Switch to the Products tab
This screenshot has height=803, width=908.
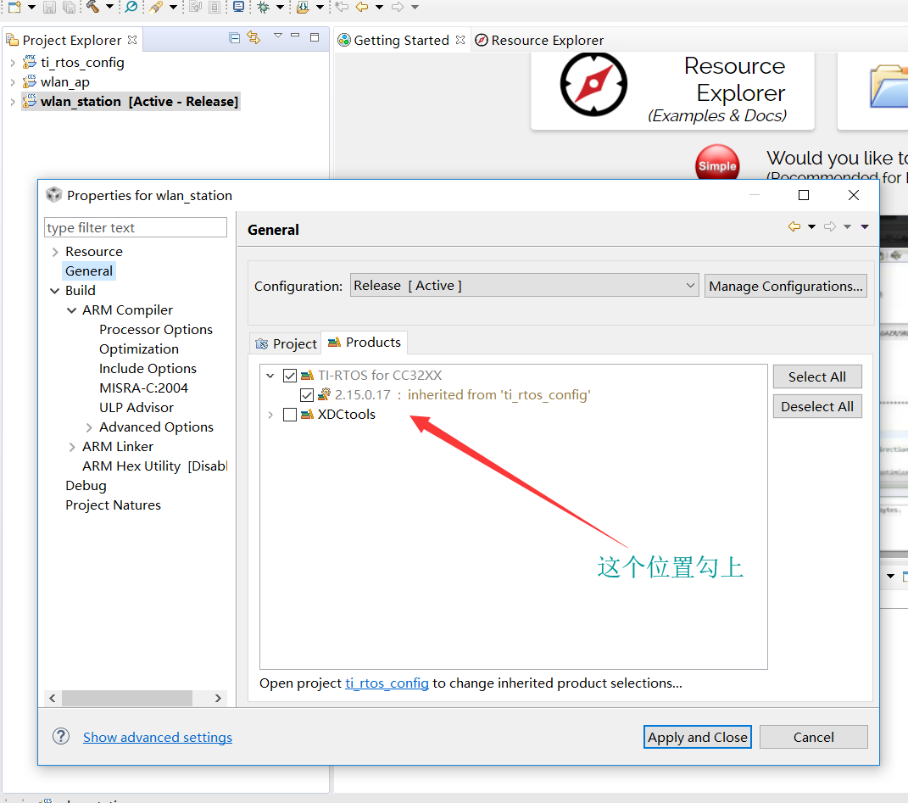click(x=365, y=343)
